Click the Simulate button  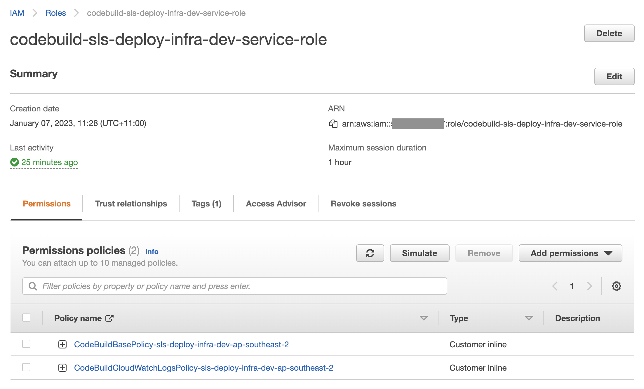coord(420,253)
